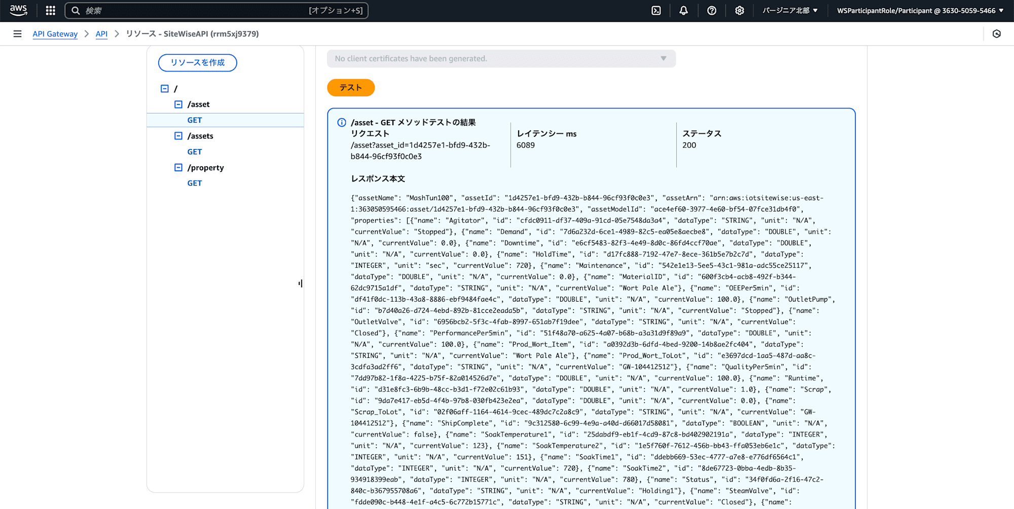Launch the CloudShell terminal icon
1014x509 pixels.
point(656,11)
